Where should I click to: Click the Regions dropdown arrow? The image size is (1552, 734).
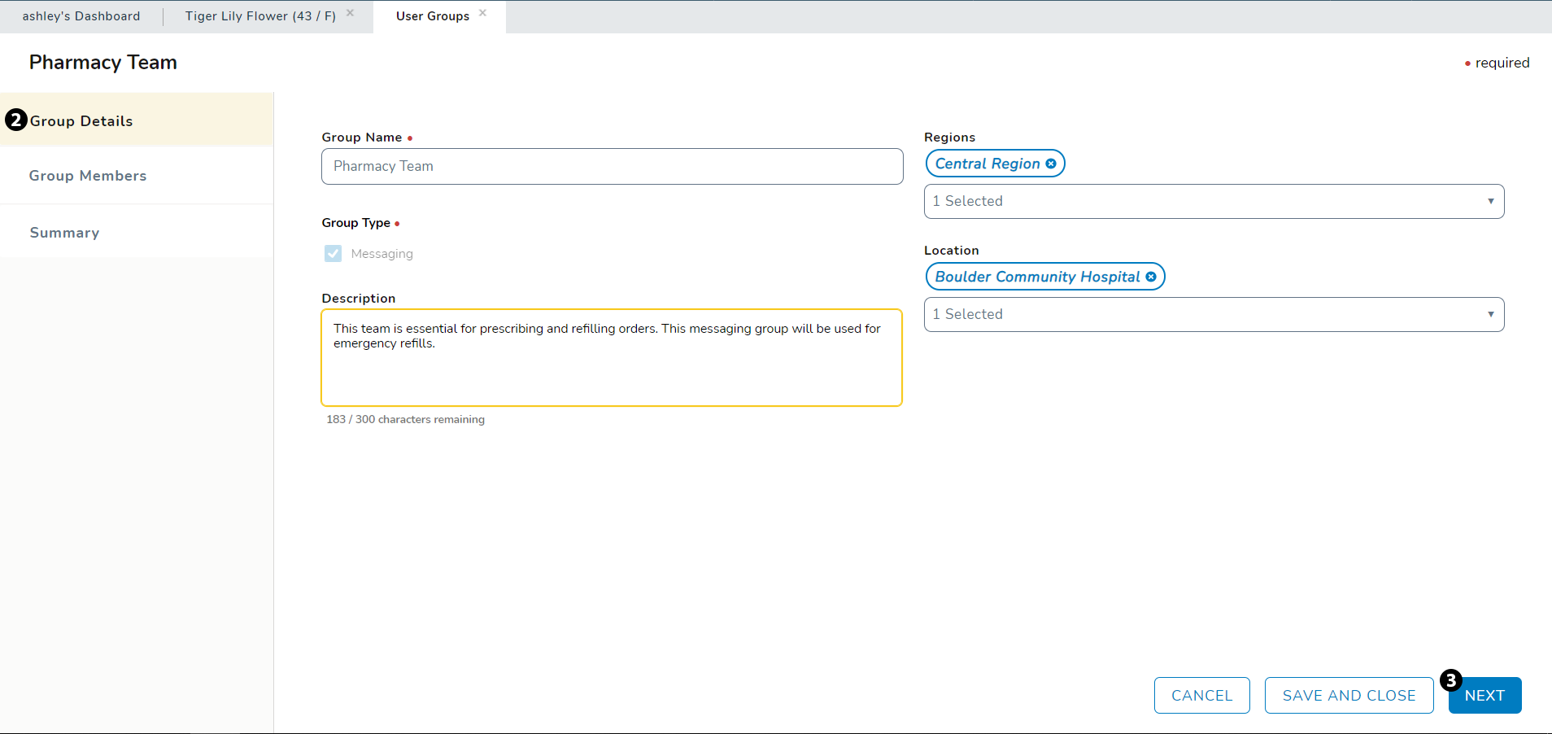(x=1490, y=201)
